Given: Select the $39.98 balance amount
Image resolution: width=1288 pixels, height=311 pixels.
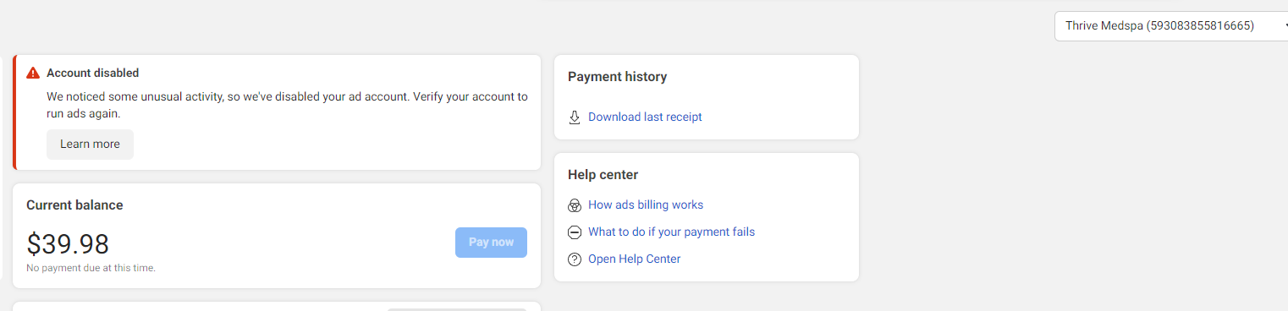Looking at the screenshot, I should tap(68, 244).
